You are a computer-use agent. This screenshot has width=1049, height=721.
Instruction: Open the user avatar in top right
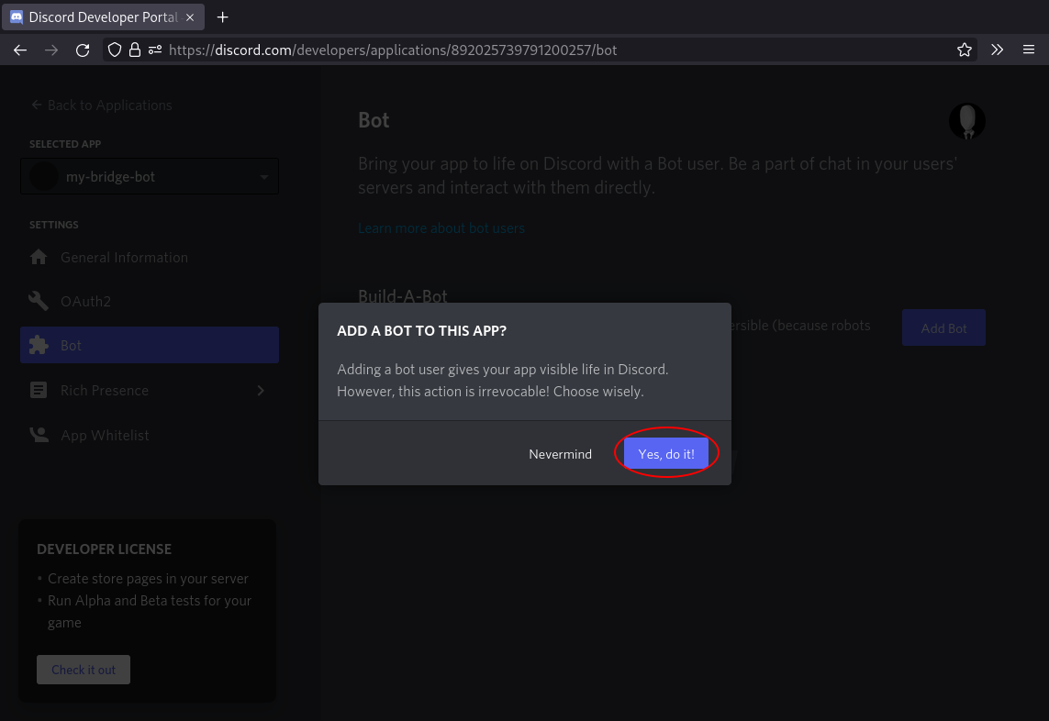966,121
